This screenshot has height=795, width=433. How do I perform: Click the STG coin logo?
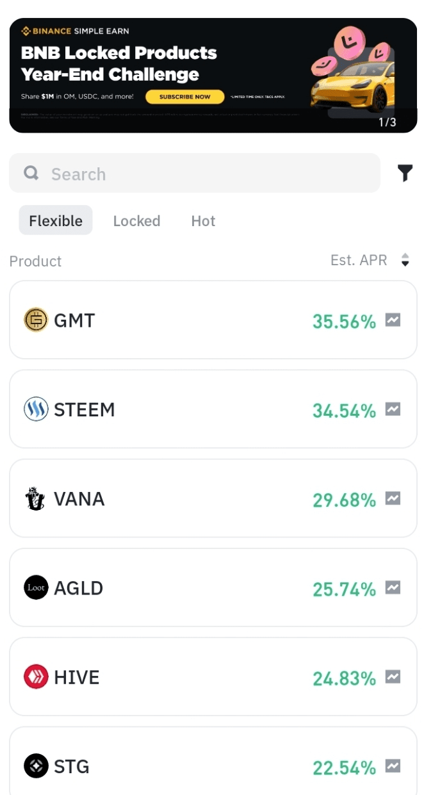coord(36,766)
